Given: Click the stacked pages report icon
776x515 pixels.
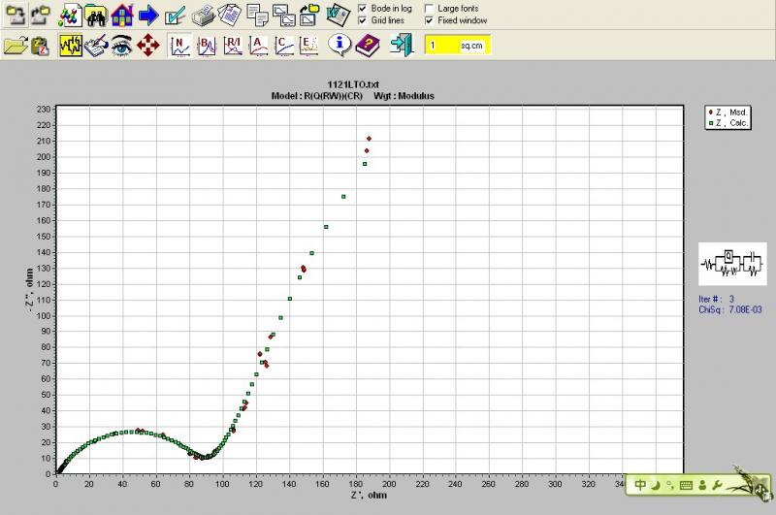Looking at the screenshot, I should point(230,16).
